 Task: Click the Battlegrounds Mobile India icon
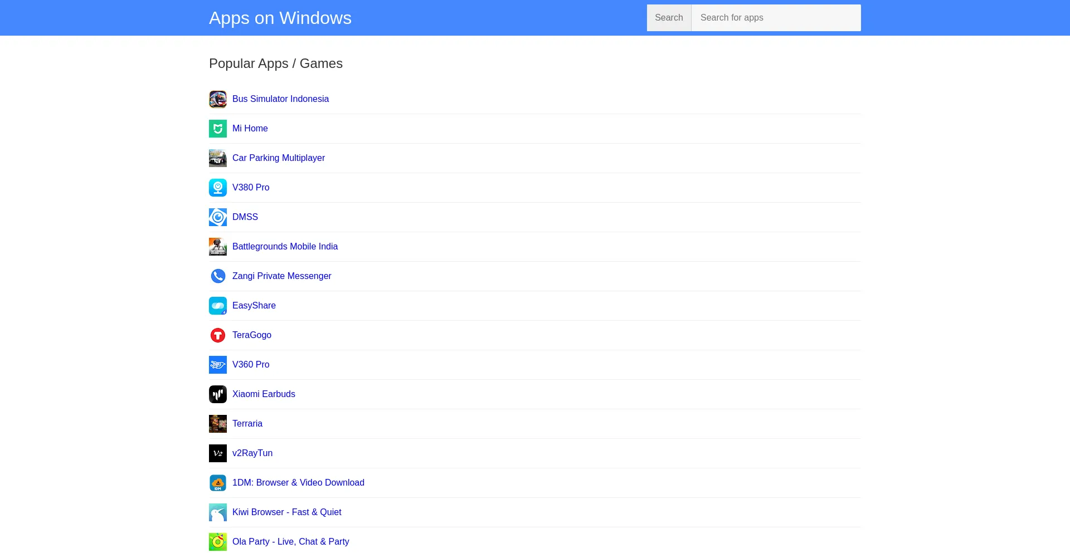pos(218,247)
